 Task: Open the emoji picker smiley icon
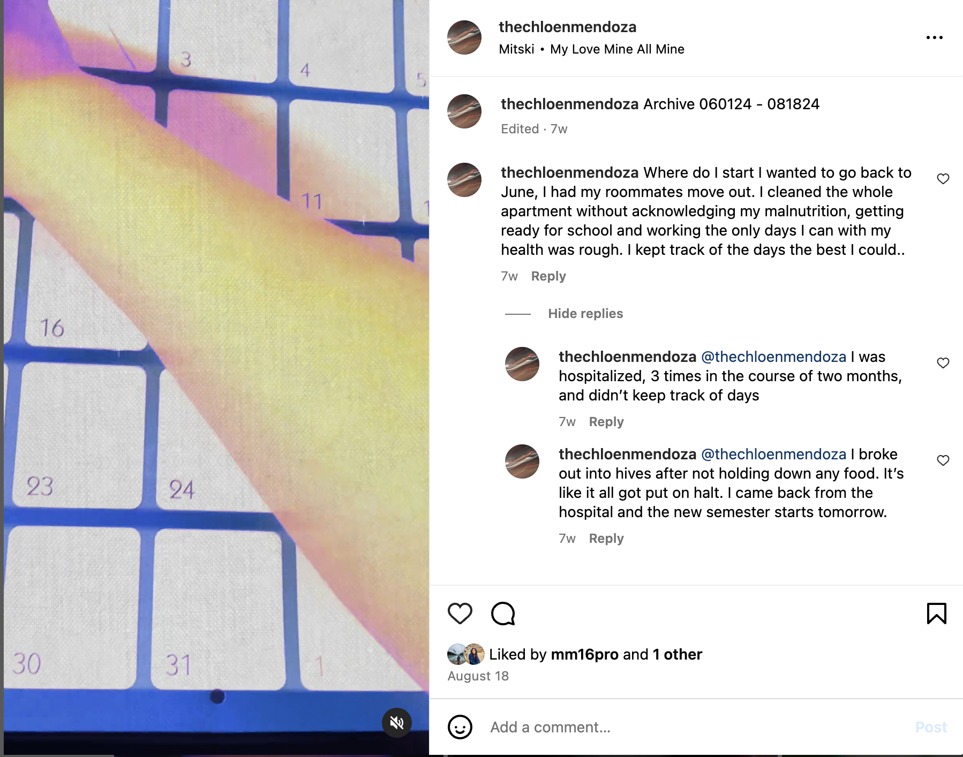pyautogui.click(x=460, y=727)
